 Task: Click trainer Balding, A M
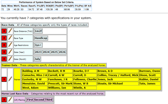click(x=35, y=71)
